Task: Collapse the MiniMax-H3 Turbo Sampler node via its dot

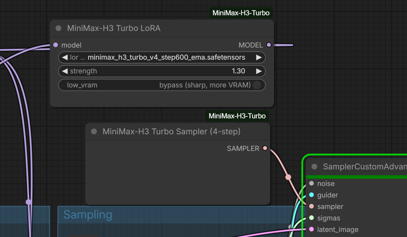Action: click(x=94, y=131)
